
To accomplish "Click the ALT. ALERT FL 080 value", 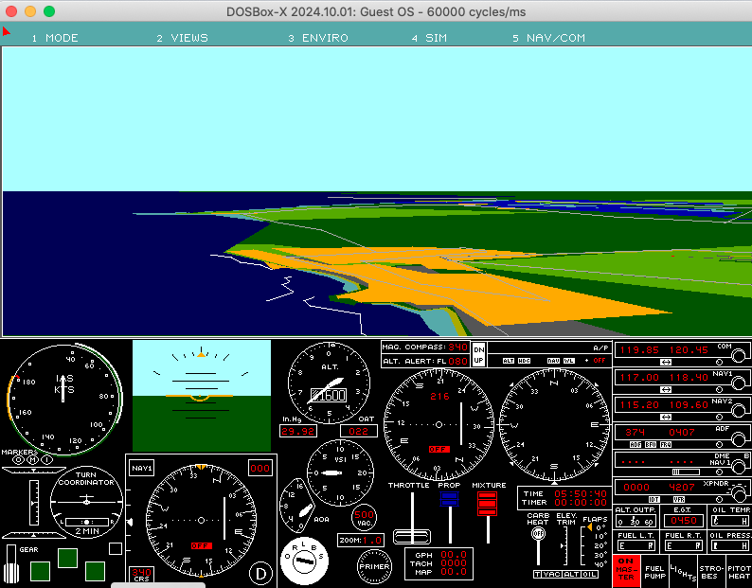I will (457, 361).
